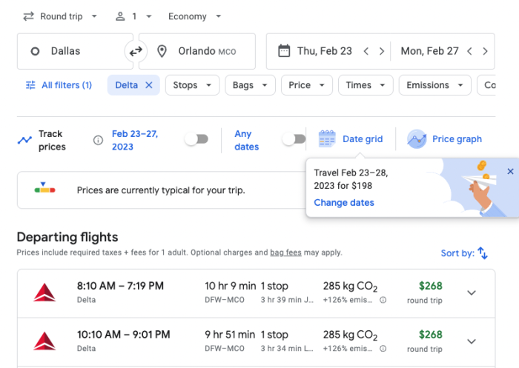This screenshot has height=368, width=519.
Task: Open the Price graph view
Action: (x=445, y=139)
